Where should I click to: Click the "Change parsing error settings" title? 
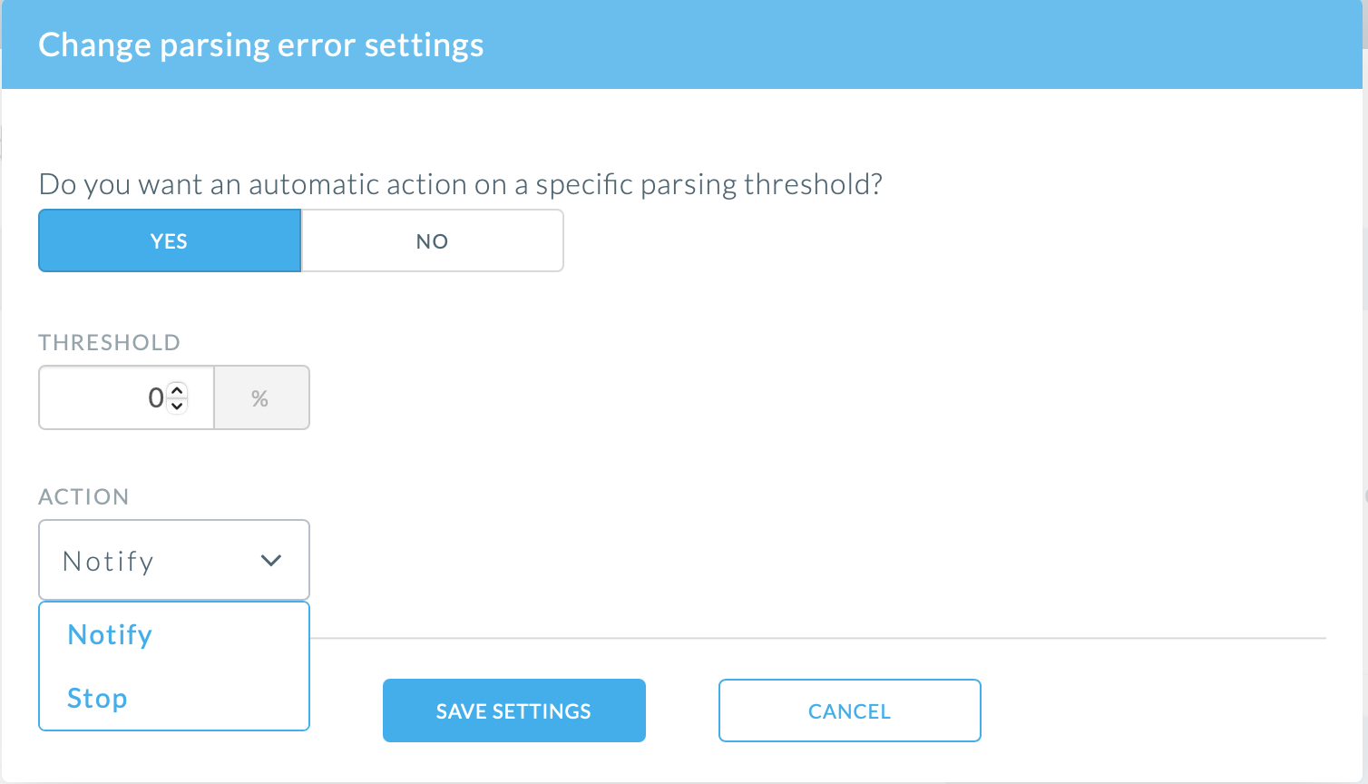pyautogui.click(x=261, y=45)
